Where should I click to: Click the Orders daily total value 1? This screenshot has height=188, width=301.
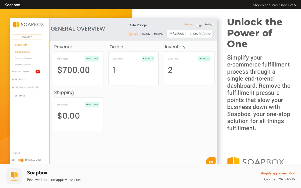[114, 70]
